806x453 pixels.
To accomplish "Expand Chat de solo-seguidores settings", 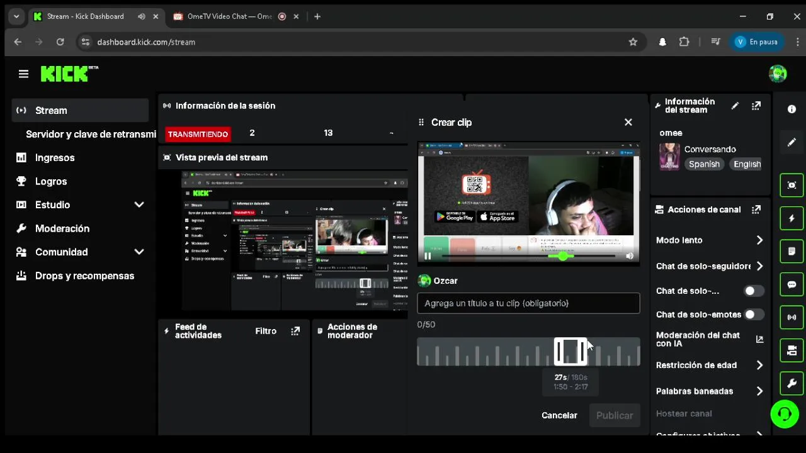I will tap(759, 266).
